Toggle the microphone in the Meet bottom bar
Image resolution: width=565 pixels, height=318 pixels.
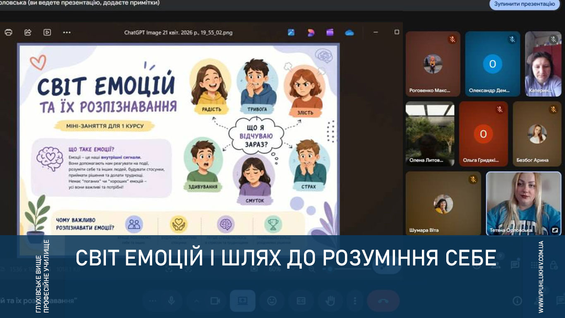(x=171, y=301)
